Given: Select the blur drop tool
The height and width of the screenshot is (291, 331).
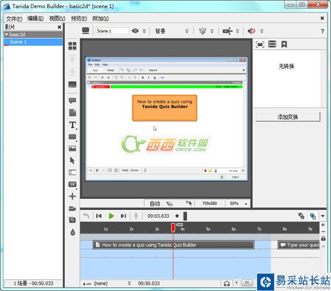Looking at the screenshot, I should (73, 232).
